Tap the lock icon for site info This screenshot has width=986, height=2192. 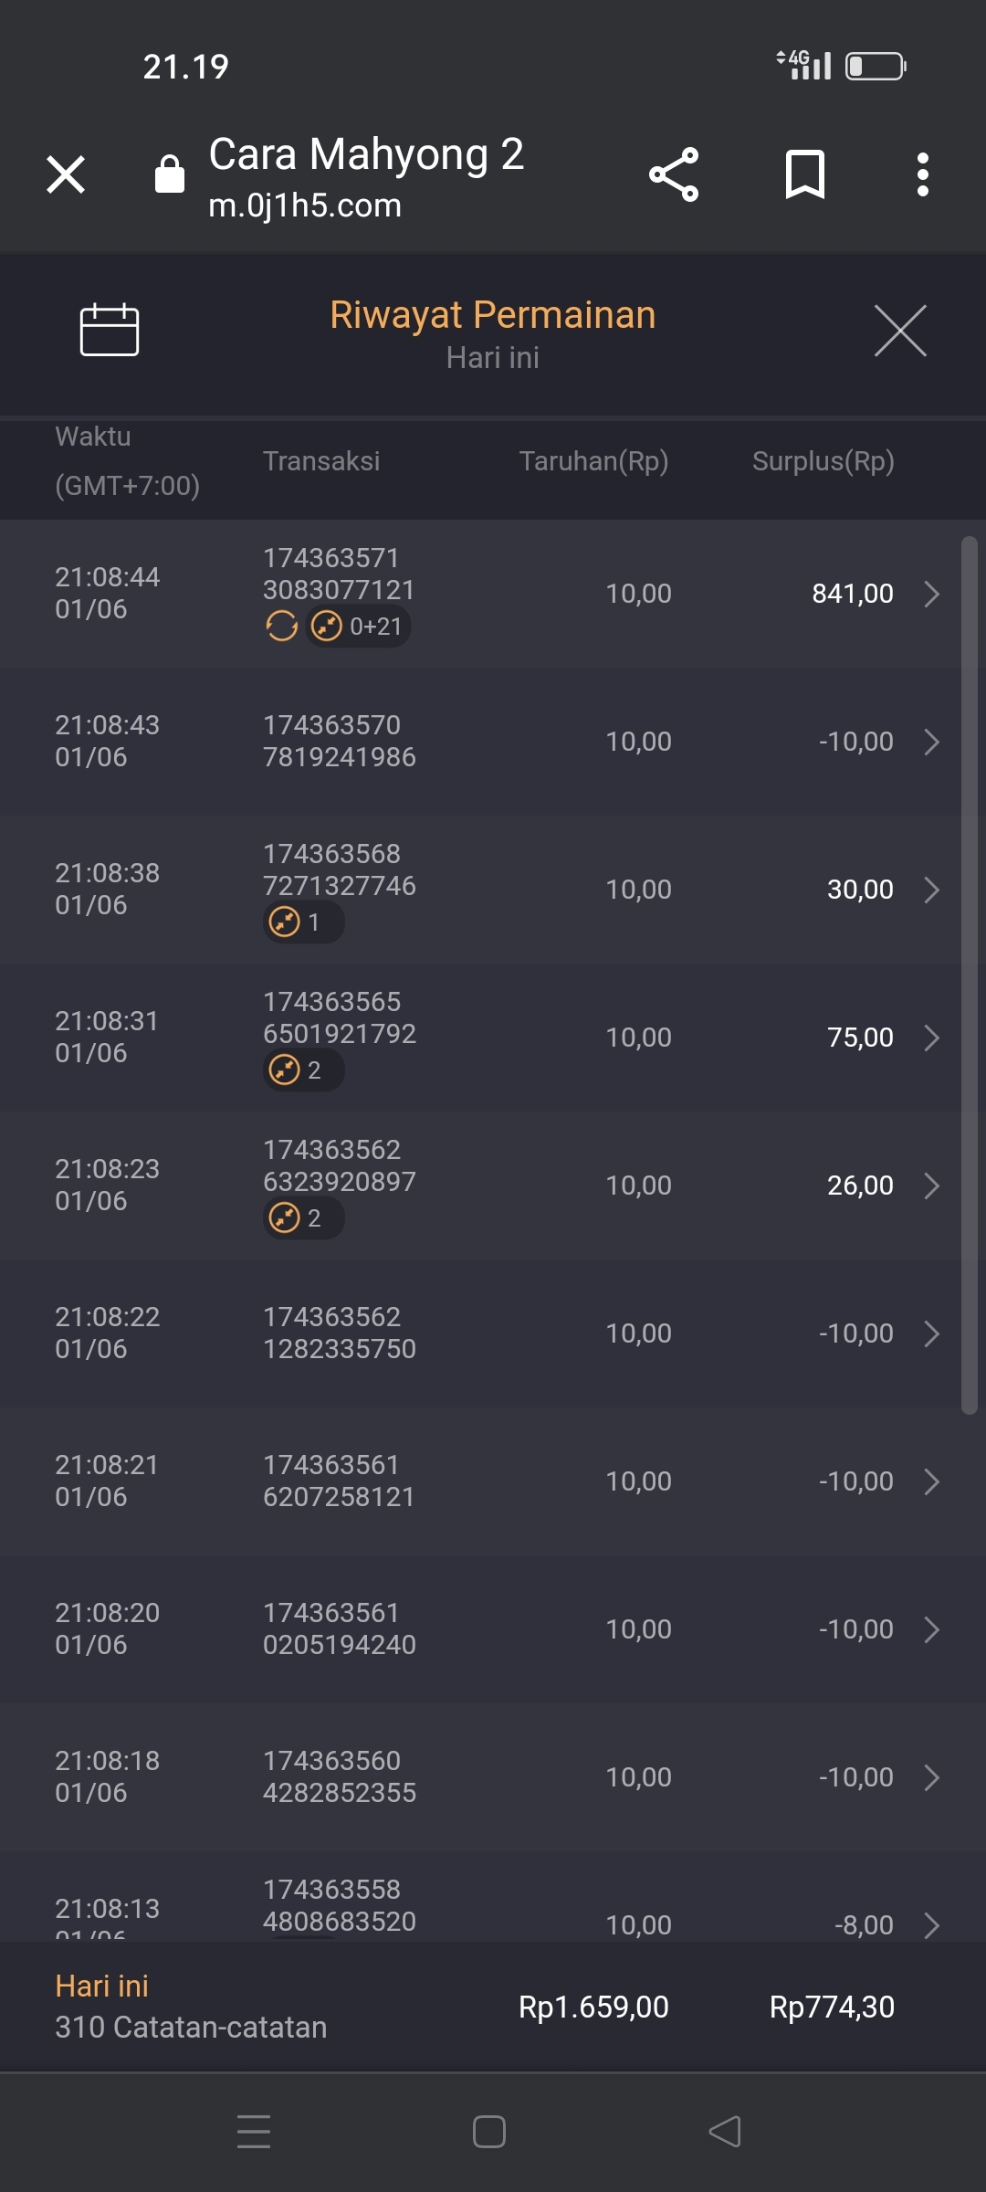170,174
